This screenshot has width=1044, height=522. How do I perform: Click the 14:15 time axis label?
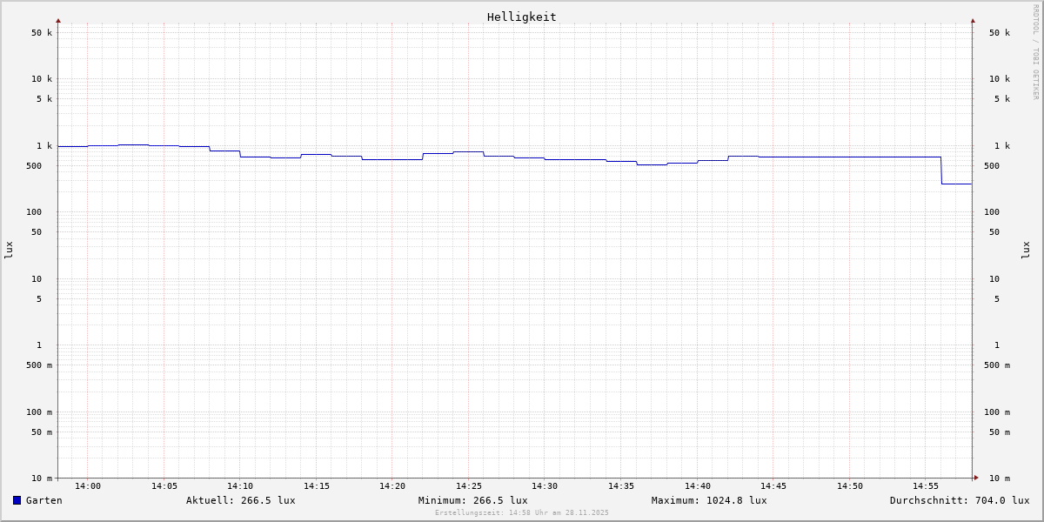click(x=317, y=486)
